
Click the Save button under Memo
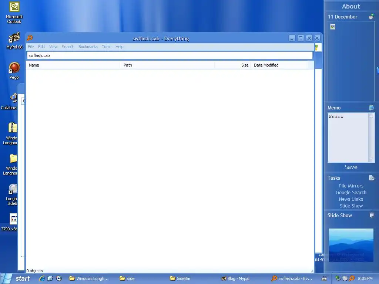coord(351,167)
